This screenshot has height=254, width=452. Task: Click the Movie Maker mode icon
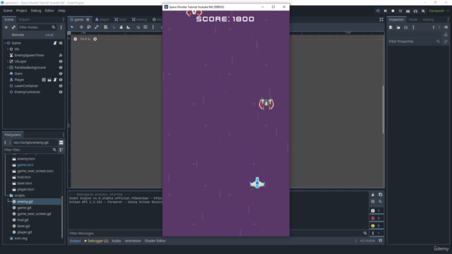click(423, 11)
